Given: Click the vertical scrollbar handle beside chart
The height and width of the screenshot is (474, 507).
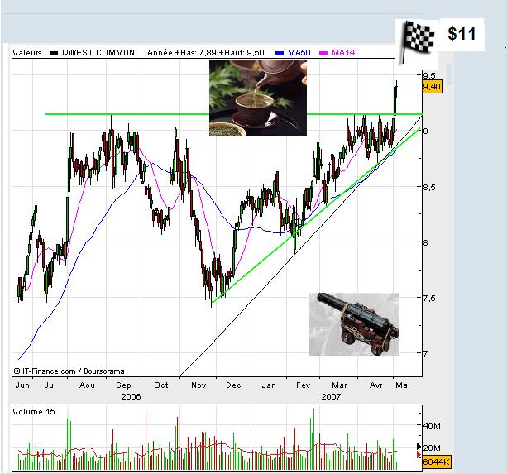Looking at the screenshot, I should click(x=449, y=75).
